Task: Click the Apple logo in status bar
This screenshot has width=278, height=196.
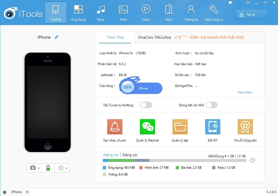Action: 5,192
